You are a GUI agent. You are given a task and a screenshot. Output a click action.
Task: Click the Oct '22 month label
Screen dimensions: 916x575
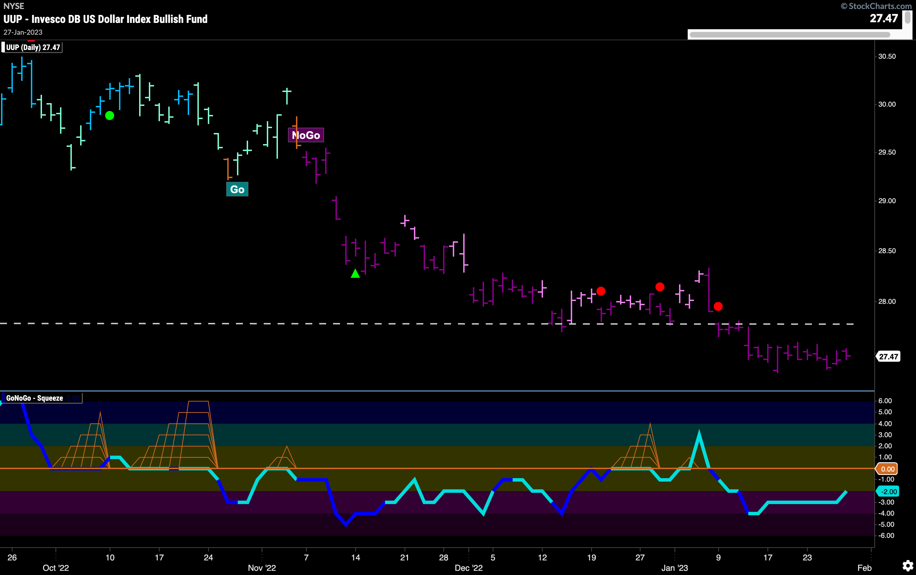[x=56, y=568]
